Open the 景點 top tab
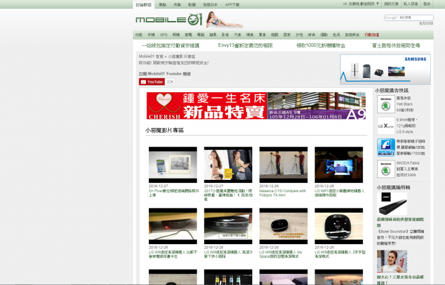Viewport: 445px width, 285px height. pyautogui.click(x=163, y=4)
